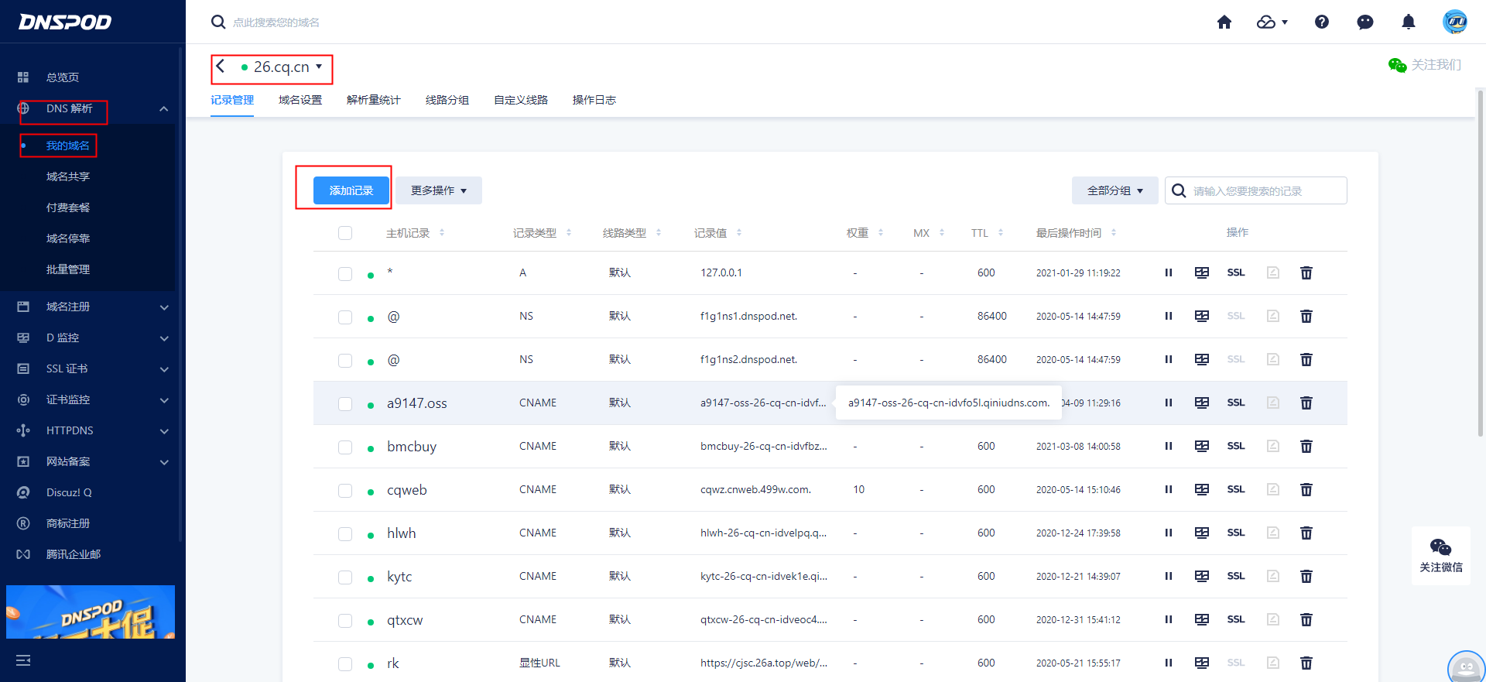Open the notification bell
This screenshot has height=682, width=1486.
[x=1408, y=22]
